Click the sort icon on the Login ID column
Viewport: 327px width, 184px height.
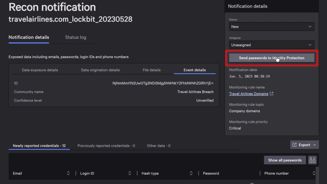[x=130, y=173]
